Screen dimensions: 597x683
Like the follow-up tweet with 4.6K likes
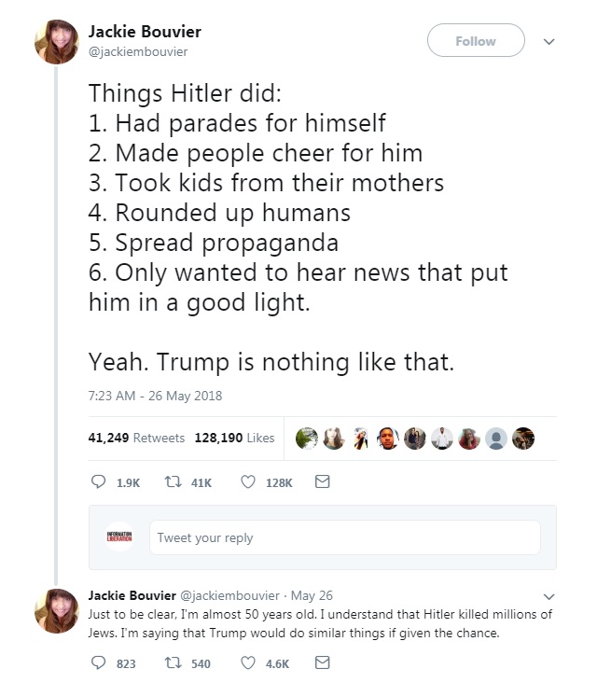(x=248, y=663)
